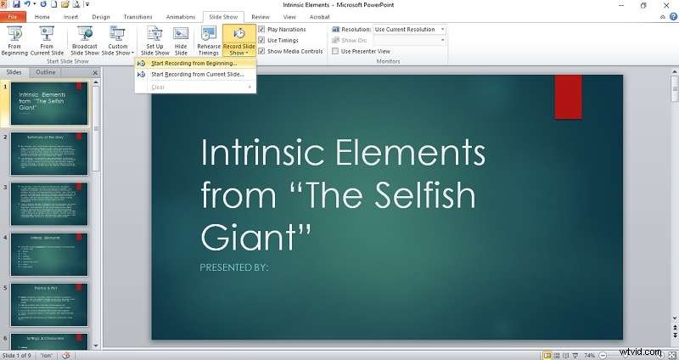Close the Slides/Outline pane

coord(95,73)
